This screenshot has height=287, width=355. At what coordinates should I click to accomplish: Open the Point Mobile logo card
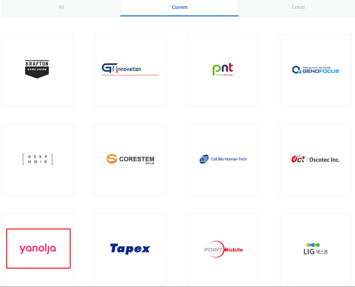223,249
